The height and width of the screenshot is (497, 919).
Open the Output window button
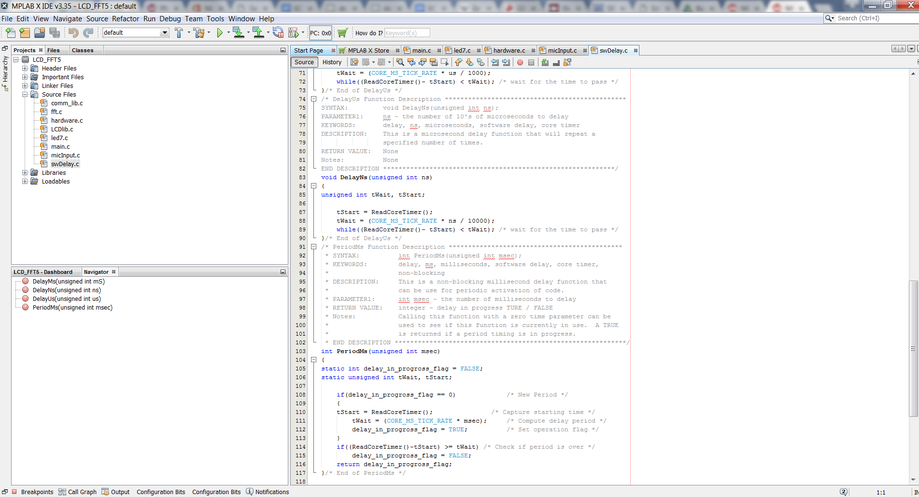pyautogui.click(x=115, y=492)
